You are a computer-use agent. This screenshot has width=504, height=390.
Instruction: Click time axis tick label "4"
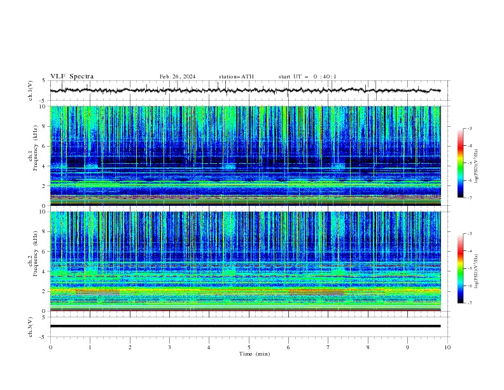[x=209, y=347]
